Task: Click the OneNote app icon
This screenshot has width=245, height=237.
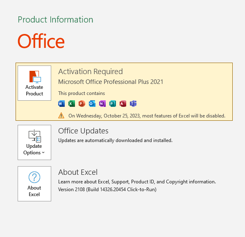Action: click(x=102, y=104)
